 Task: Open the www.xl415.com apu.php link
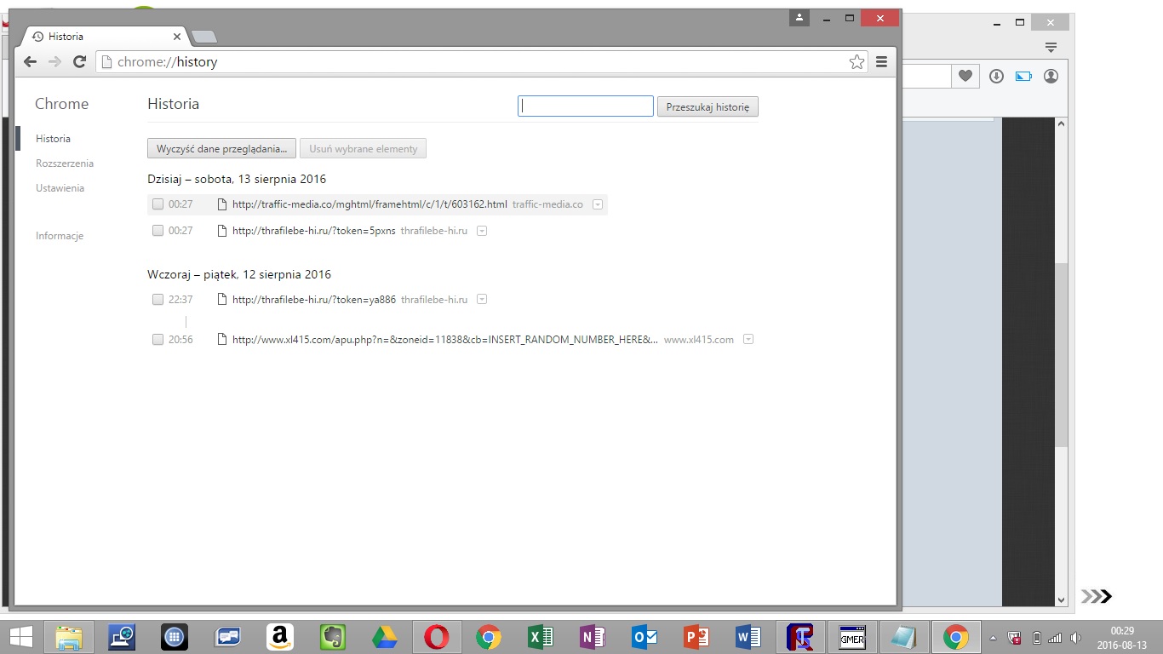(445, 340)
